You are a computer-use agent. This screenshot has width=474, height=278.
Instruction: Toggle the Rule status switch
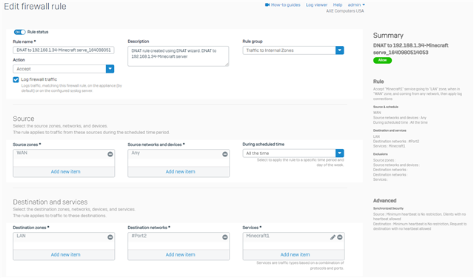tap(20, 32)
